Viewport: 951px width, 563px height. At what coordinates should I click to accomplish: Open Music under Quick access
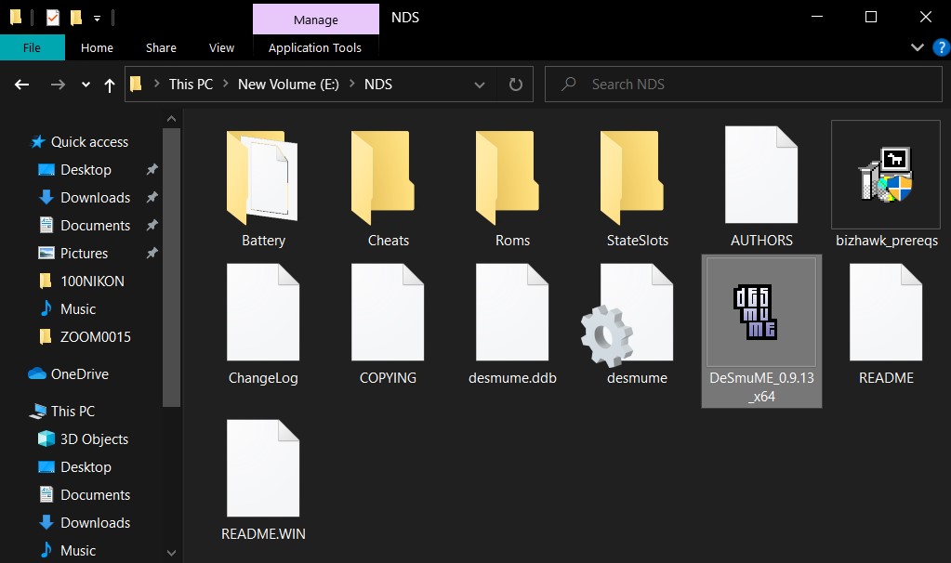(67, 308)
